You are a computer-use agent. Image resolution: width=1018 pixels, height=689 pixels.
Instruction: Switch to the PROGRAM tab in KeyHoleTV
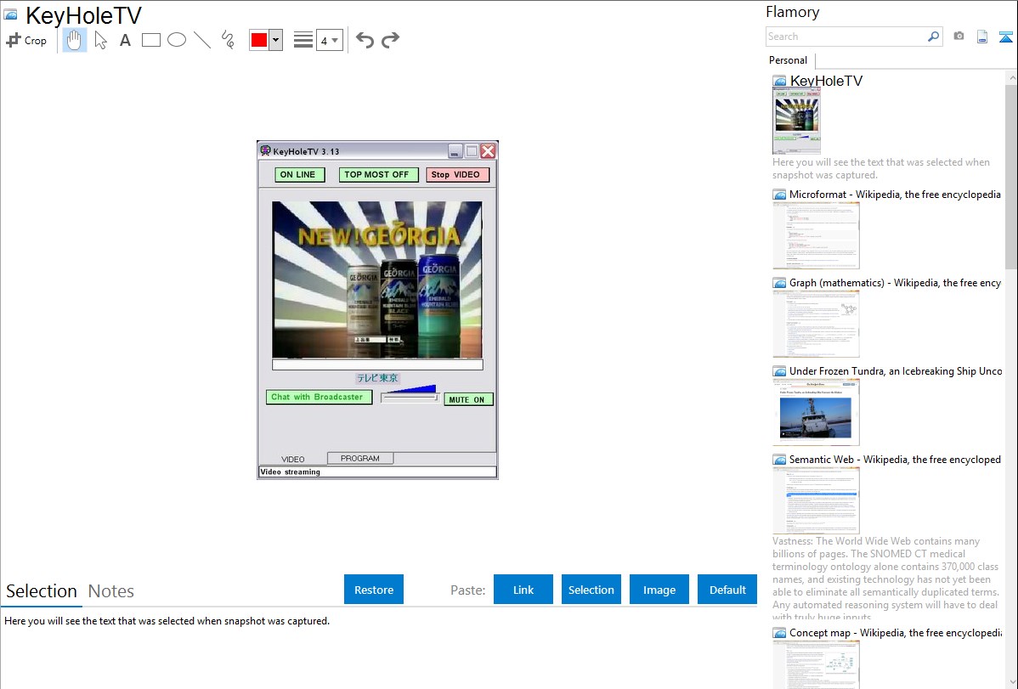360,459
